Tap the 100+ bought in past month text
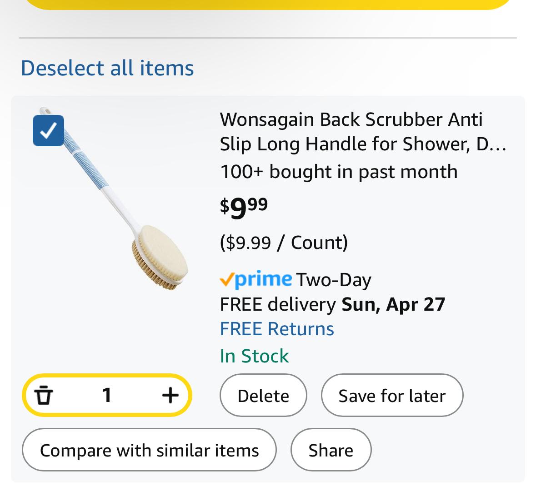 tap(339, 171)
